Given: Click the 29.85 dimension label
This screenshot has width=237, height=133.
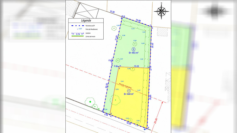Looking at the screenshot, I should coord(150,98).
